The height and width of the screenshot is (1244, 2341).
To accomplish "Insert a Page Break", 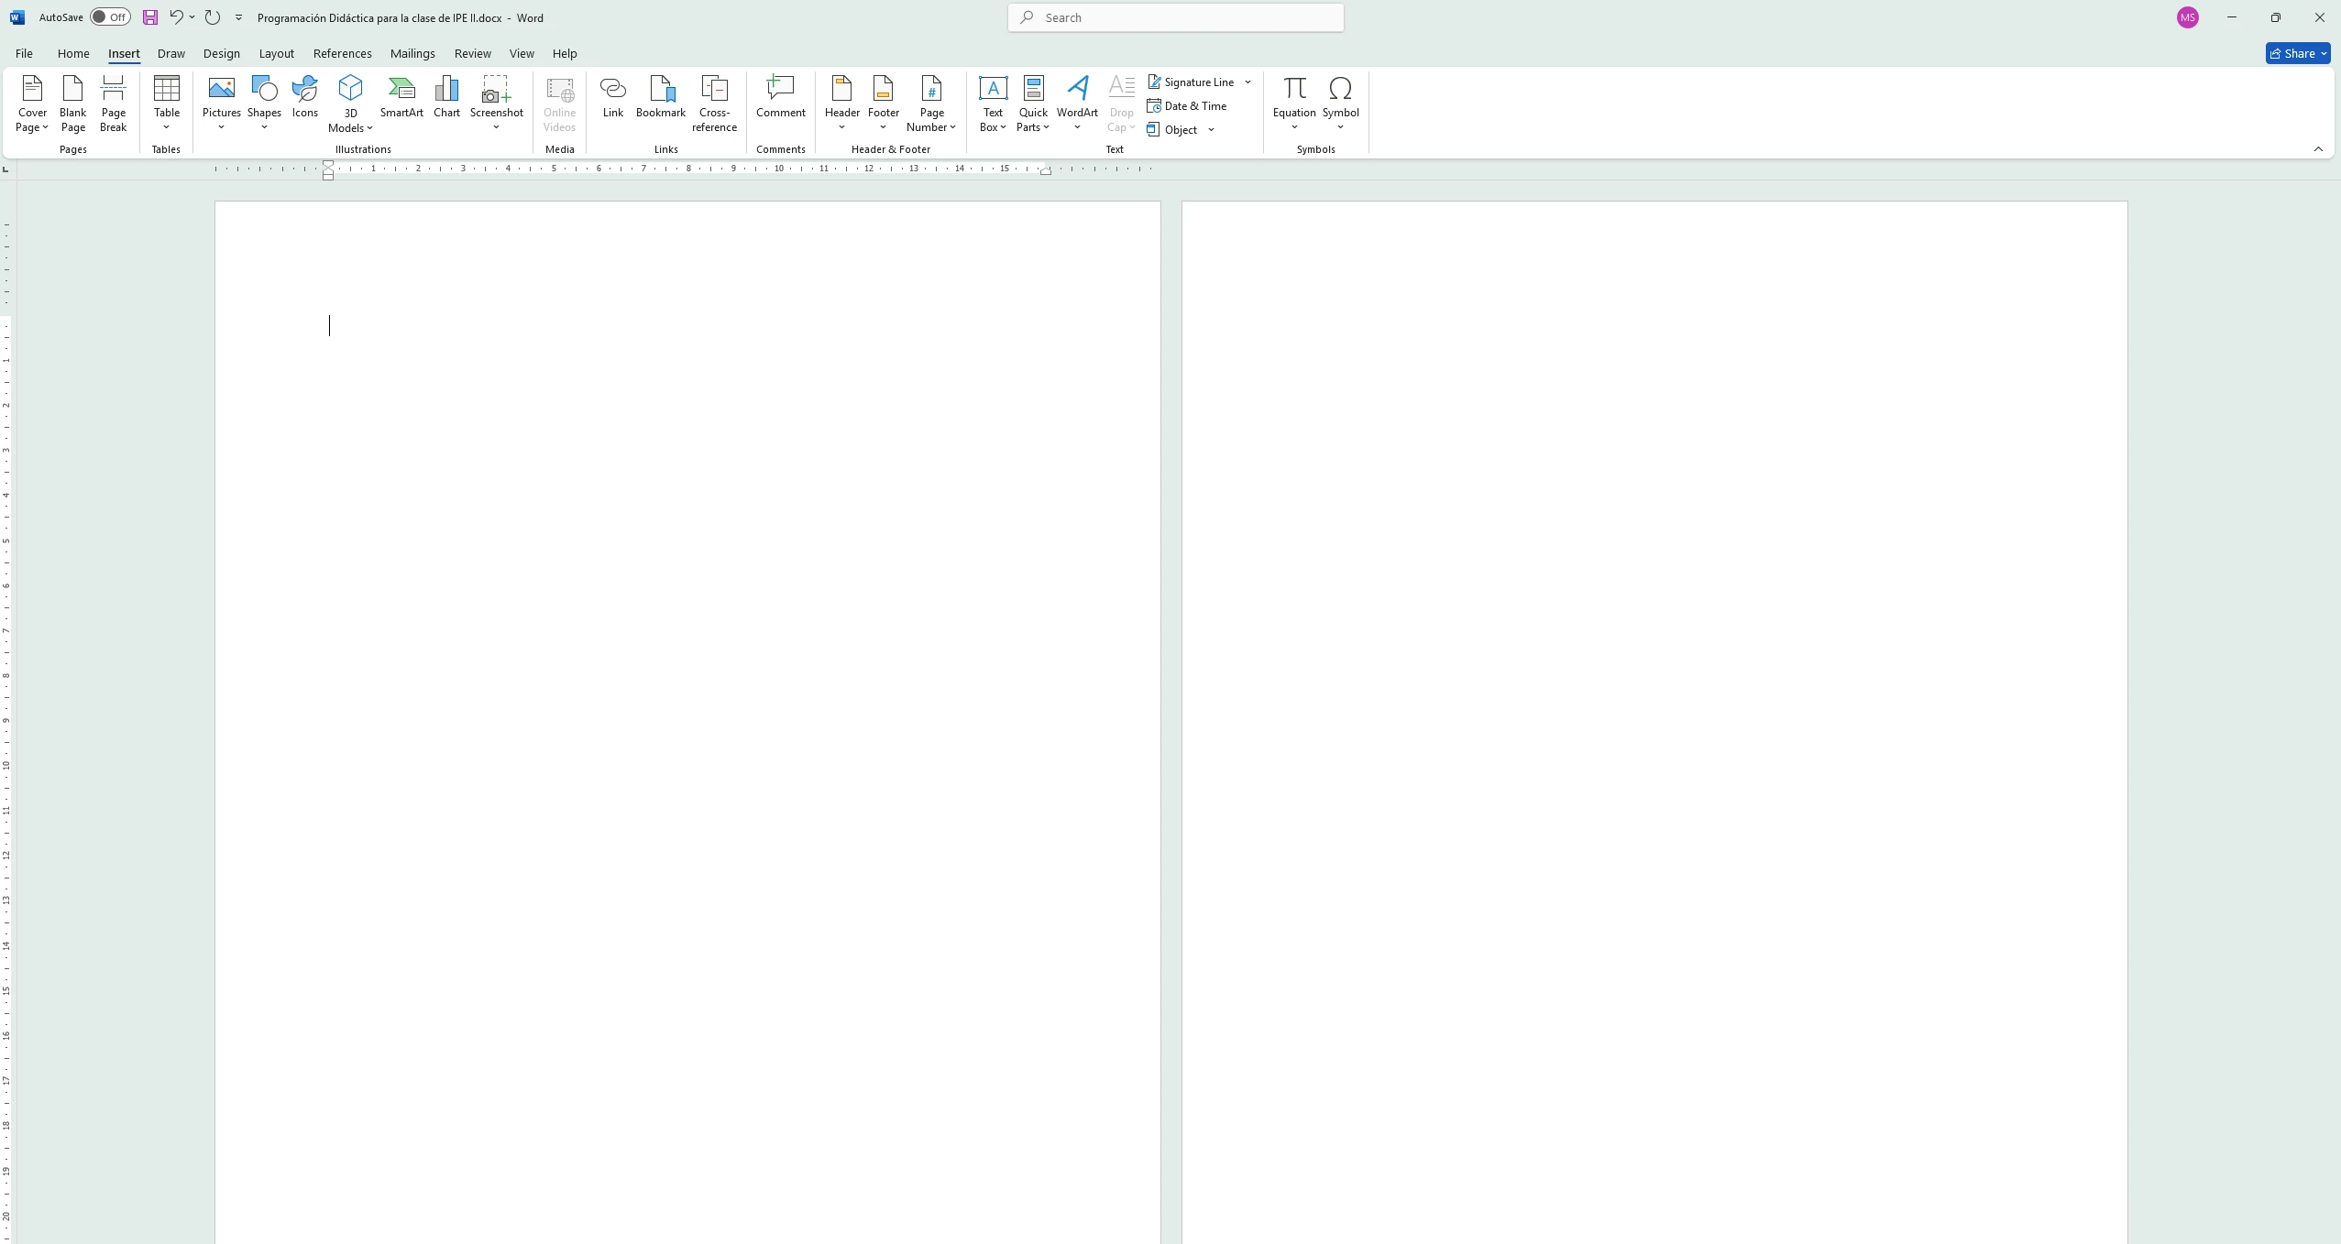I will tap(113, 103).
